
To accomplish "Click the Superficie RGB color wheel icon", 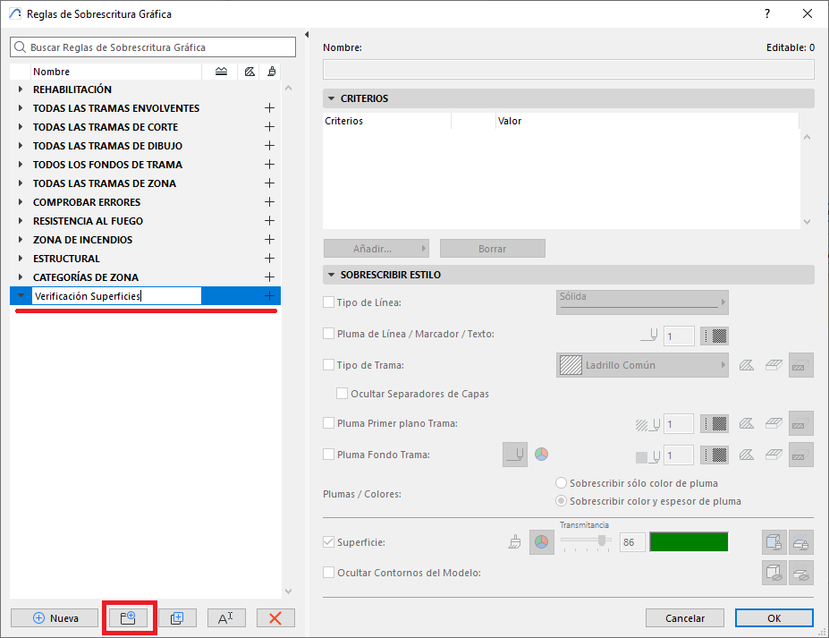I will [542, 542].
